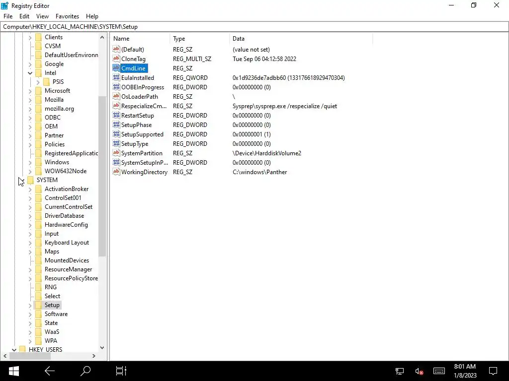Click the ControlSet001 key folder icon
The height and width of the screenshot is (381, 509).
coord(38,197)
